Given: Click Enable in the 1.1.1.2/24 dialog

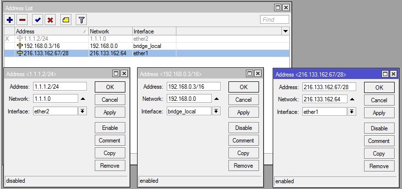Looking at the screenshot, I should pos(110,127).
